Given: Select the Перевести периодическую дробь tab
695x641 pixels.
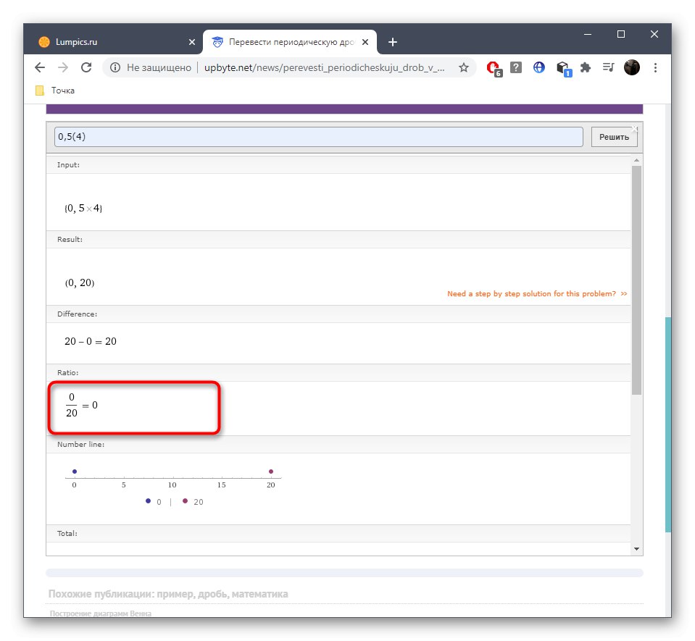Looking at the screenshot, I should click(x=290, y=42).
